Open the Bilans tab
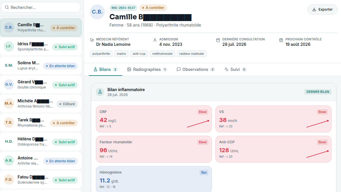341x192 pixels. pos(105,69)
